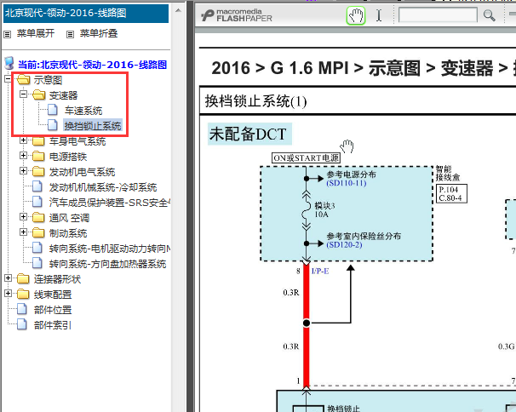
Task: Click the 转向系统-电机驱动 document icon
Action: pos(37,248)
